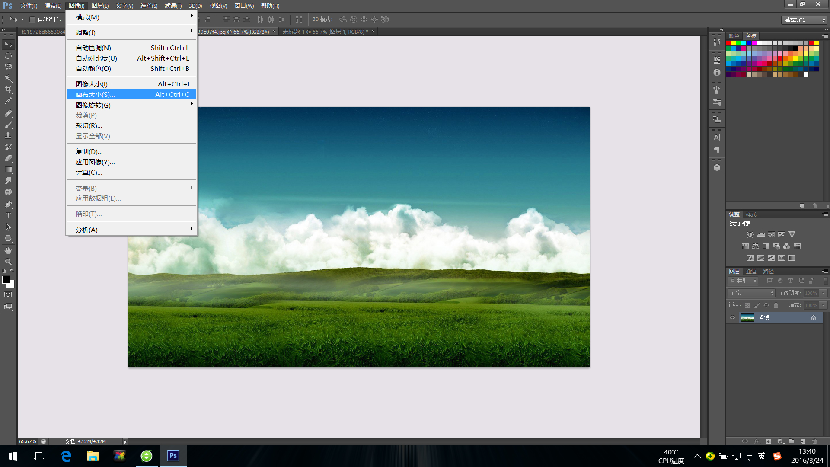Hide the 背景 layer with eye icon
Screen dimensions: 830x467
coord(732,318)
